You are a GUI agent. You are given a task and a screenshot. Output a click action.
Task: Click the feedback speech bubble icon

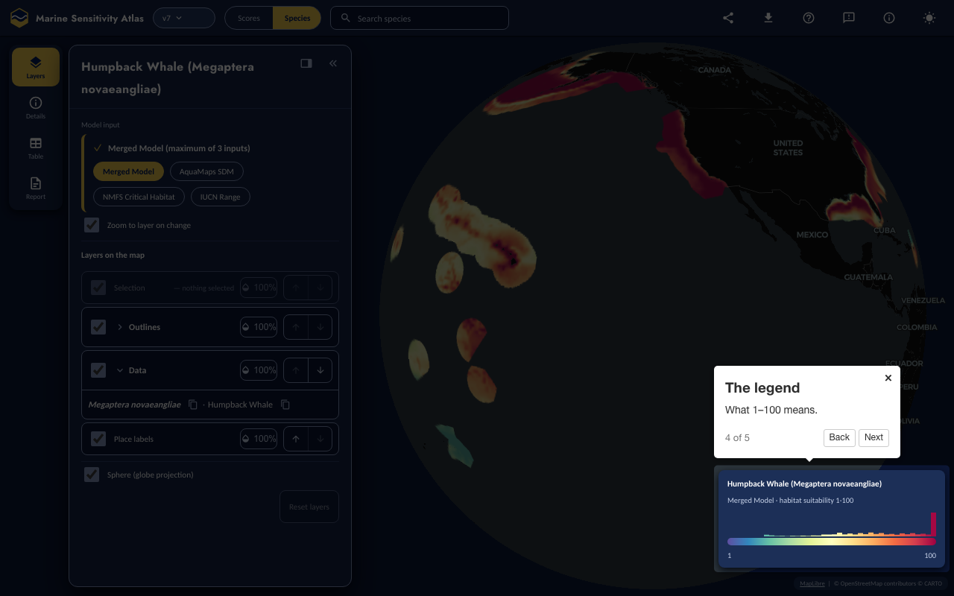(x=849, y=18)
